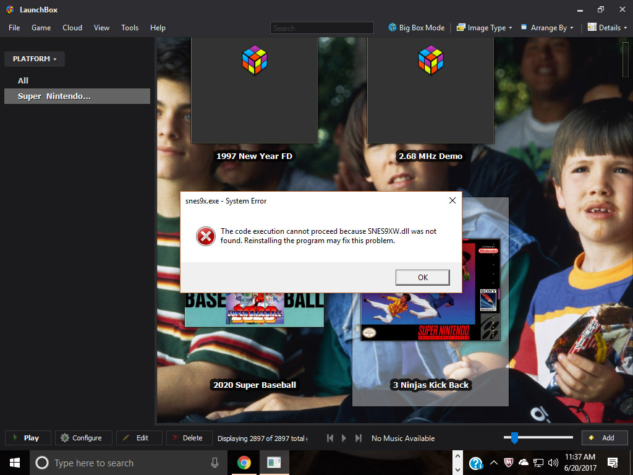Adjust the image size slider handle
The image size is (633, 475).
(514, 438)
